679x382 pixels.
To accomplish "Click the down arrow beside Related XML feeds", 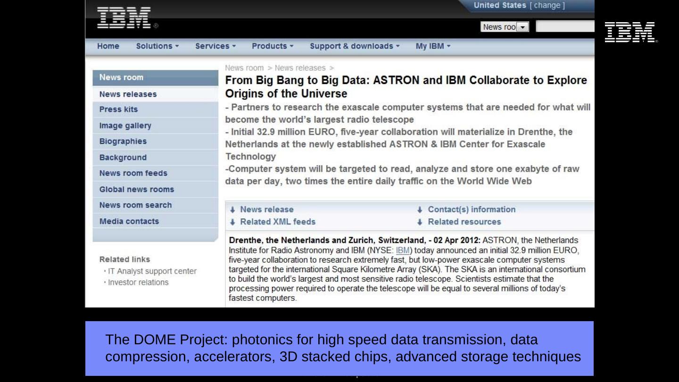I will (x=232, y=222).
